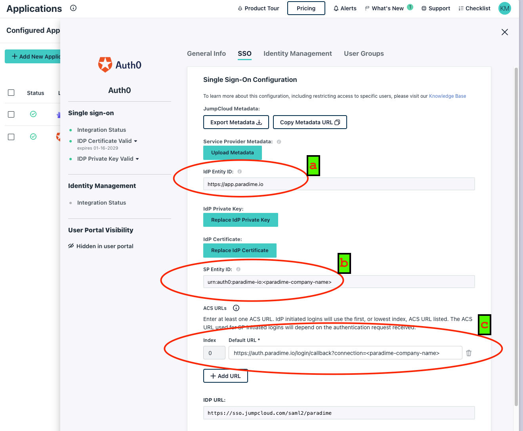Open Support help

436,8
